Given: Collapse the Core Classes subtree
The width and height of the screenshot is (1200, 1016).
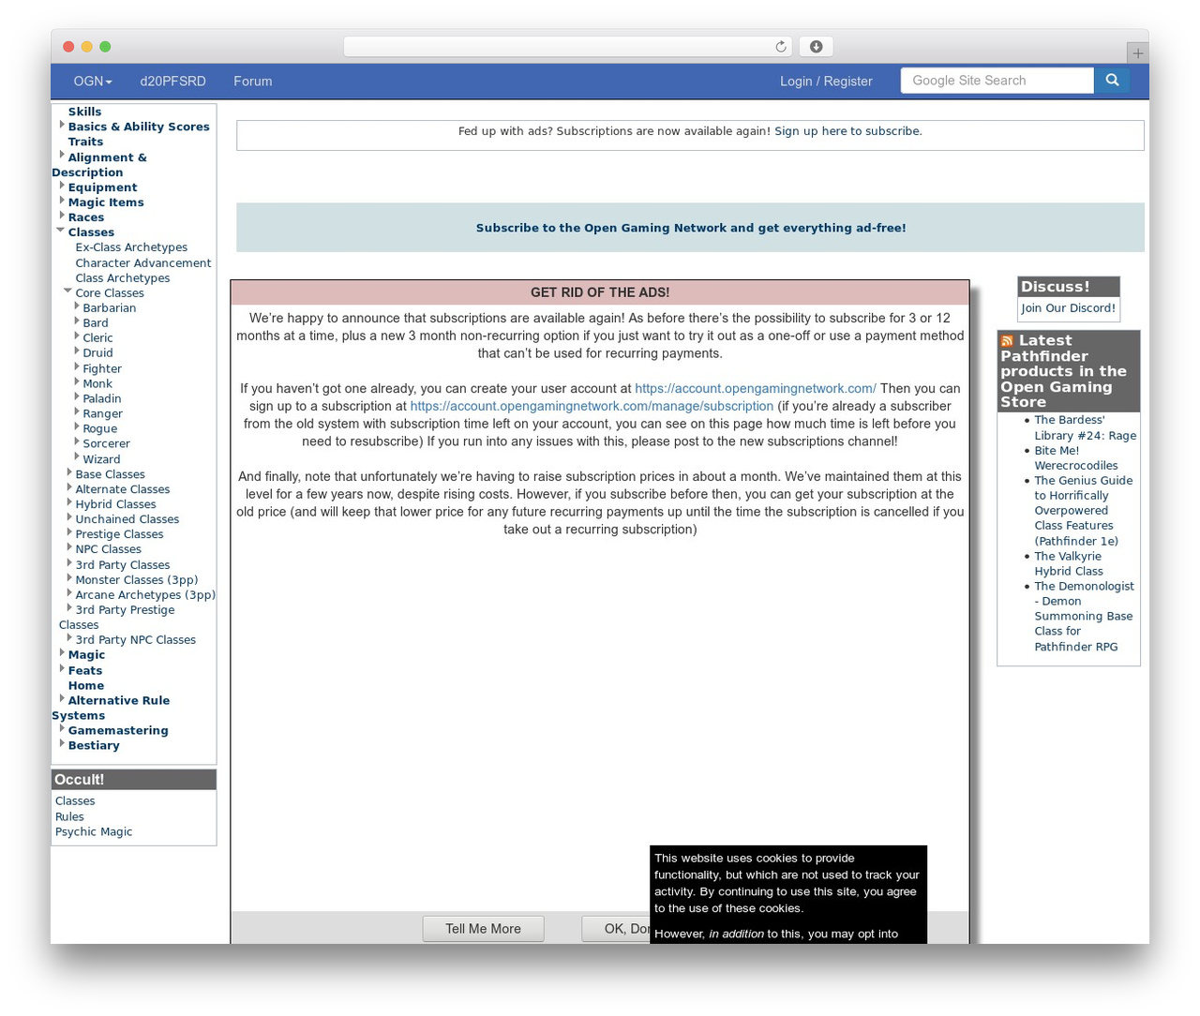Looking at the screenshot, I should pos(67,291).
